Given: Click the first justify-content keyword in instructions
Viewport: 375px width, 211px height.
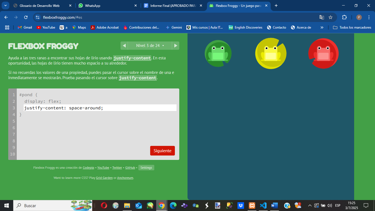Looking at the screenshot, I should 132,58.
